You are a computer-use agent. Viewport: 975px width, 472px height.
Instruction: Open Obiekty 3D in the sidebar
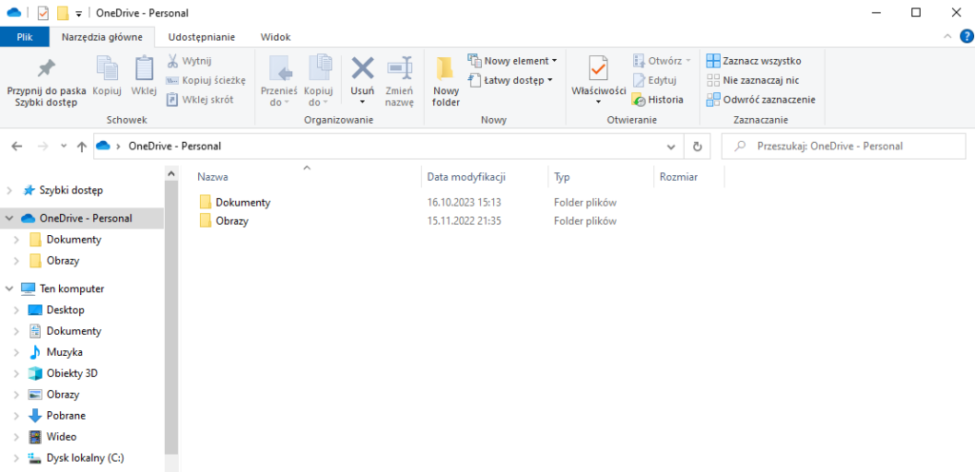[x=71, y=373]
